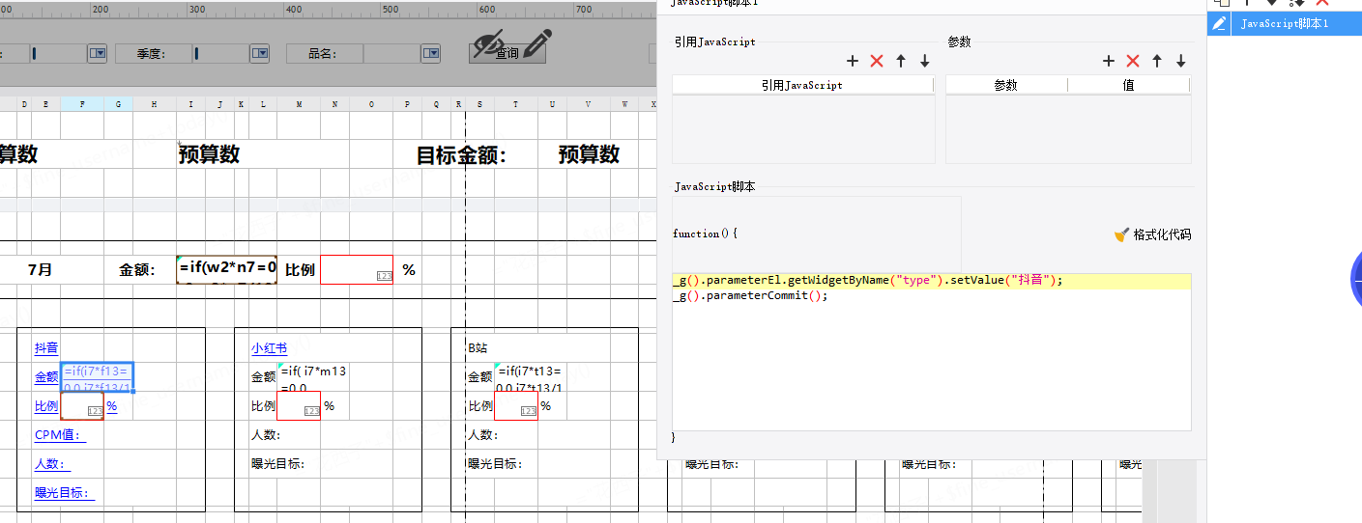Add a referenced JavaScript entry with plus icon
This screenshot has height=523, width=1362.
[x=853, y=61]
